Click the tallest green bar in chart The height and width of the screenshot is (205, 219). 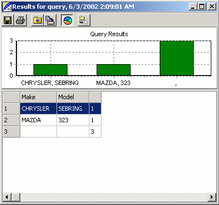(177, 58)
